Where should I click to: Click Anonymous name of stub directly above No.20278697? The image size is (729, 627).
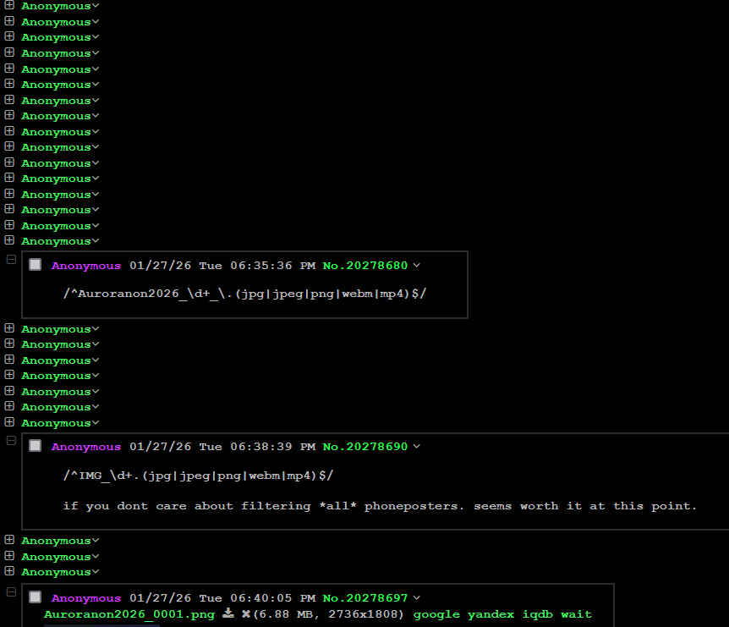pyautogui.click(x=56, y=572)
